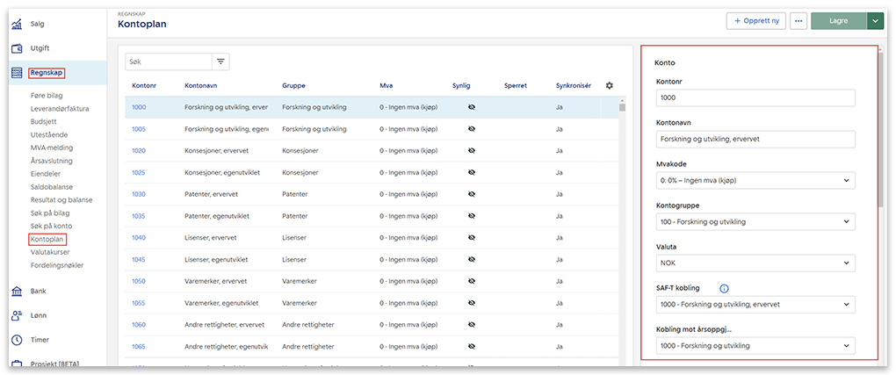
Task: Open table column settings gear
Action: tap(610, 85)
